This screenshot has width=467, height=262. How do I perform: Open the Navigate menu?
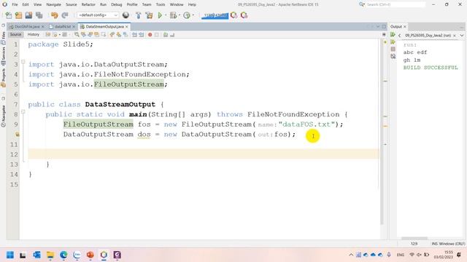point(53,4)
